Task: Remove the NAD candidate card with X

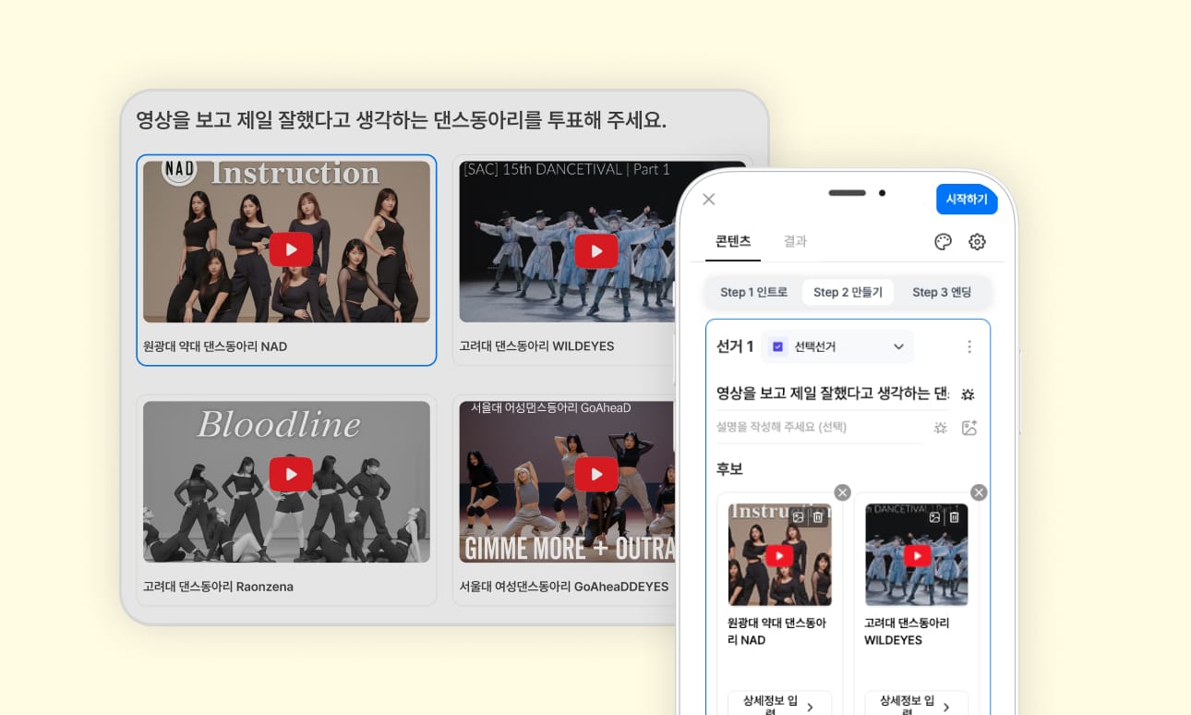Action: tap(842, 492)
